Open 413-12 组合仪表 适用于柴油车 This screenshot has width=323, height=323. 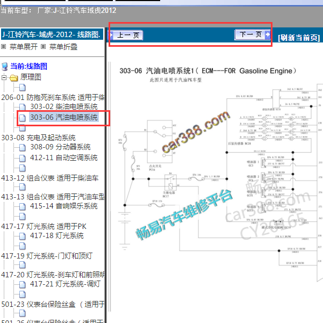click(x=49, y=178)
